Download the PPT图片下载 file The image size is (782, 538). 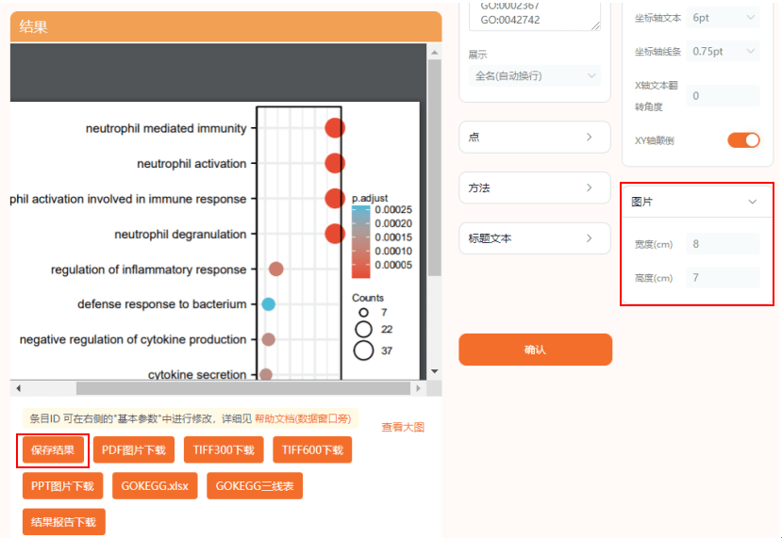point(62,486)
